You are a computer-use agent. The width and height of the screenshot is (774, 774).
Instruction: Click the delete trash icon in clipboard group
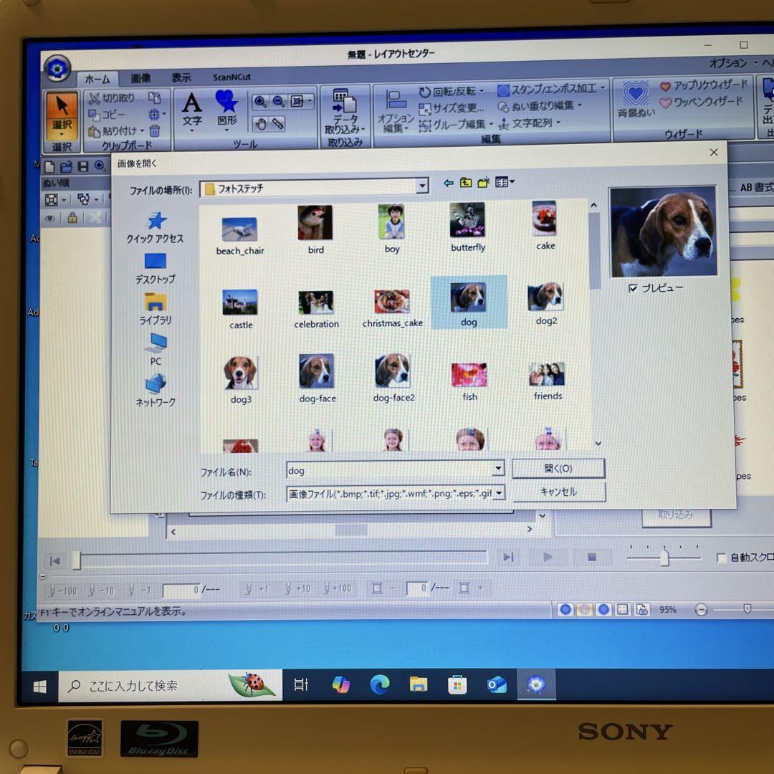coord(155,130)
